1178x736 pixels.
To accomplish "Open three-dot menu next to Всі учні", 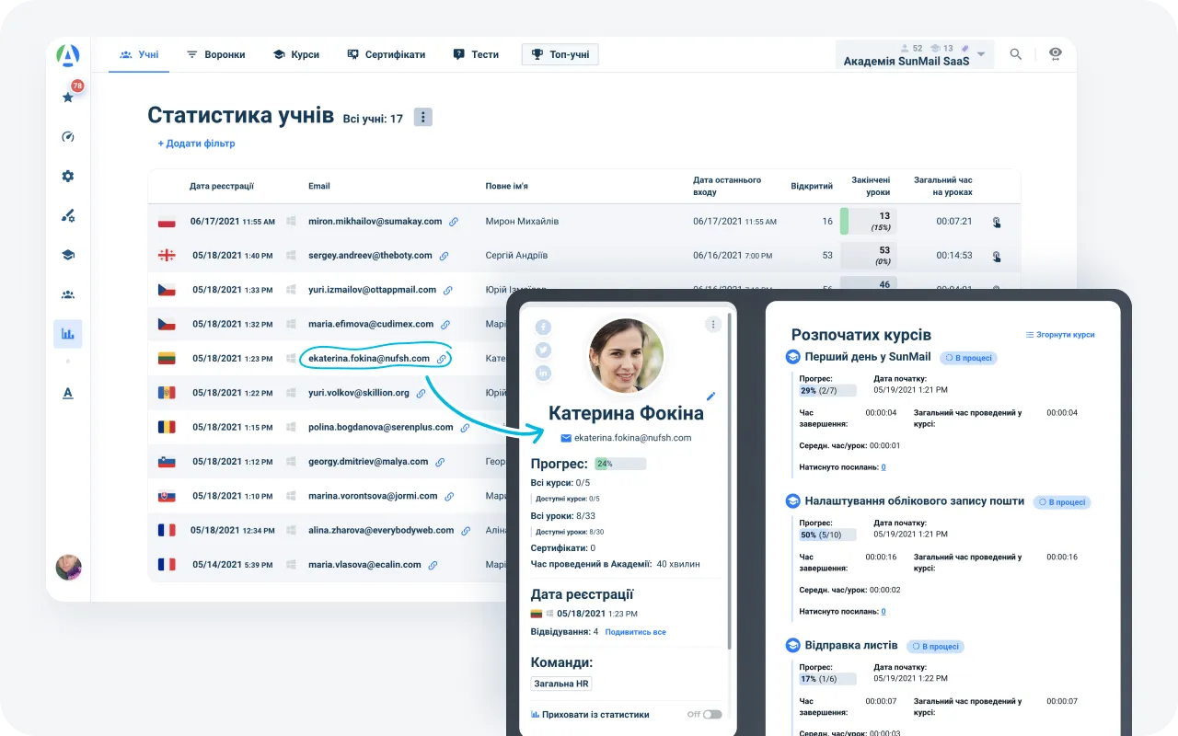I will [x=422, y=117].
